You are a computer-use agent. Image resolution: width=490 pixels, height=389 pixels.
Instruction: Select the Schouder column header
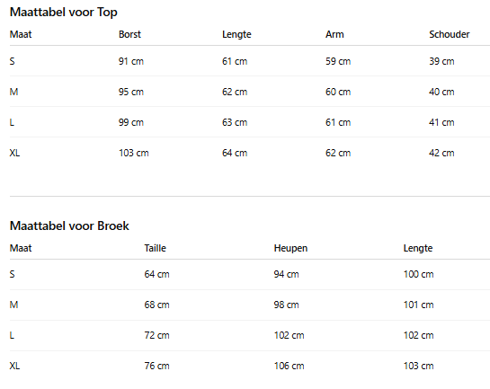(x=449, y=34)
